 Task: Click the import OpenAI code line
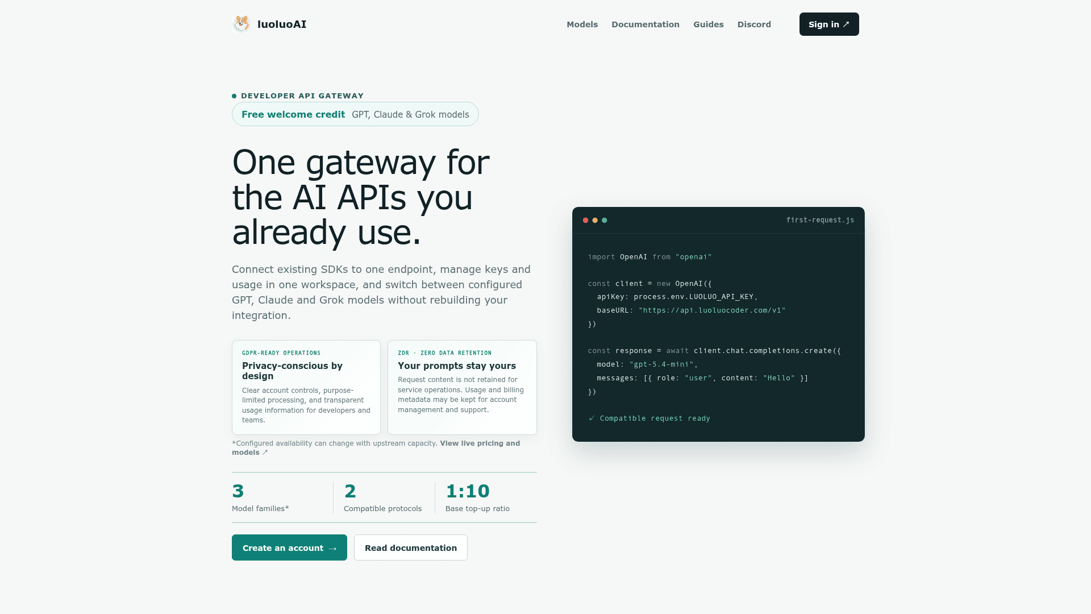(x=649, y=257)
